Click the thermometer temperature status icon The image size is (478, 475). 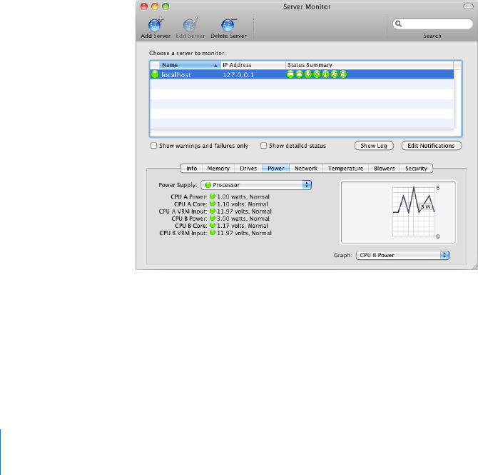point(325,74)
